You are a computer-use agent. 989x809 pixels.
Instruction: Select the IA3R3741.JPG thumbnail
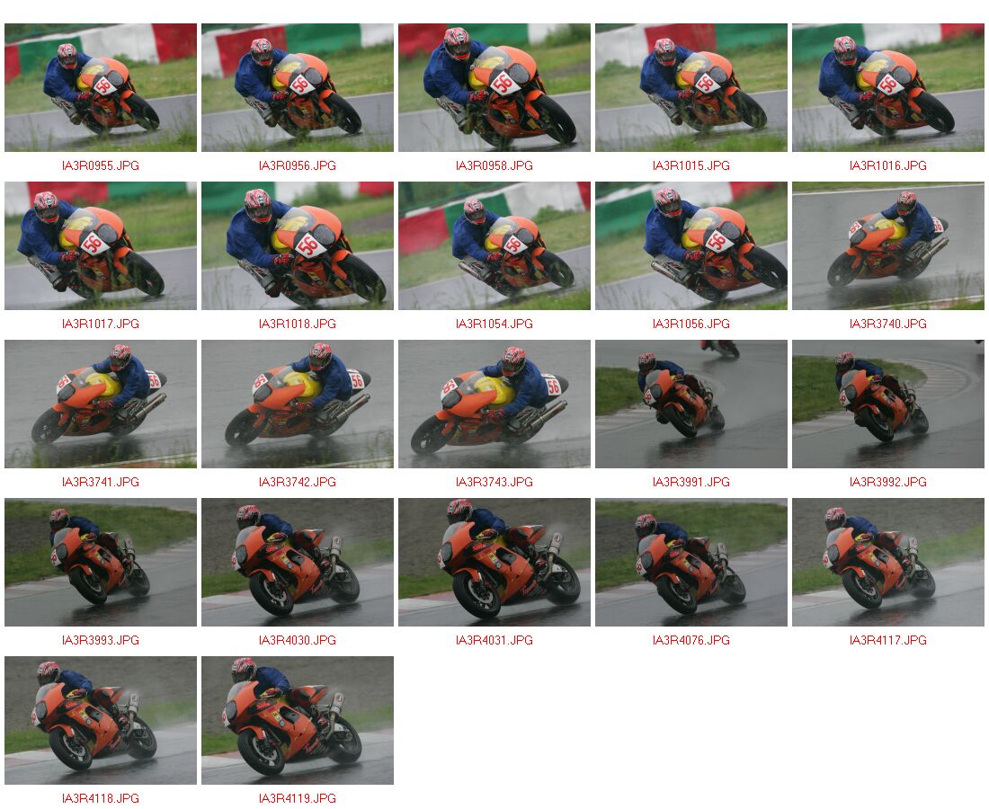(101, 404)
